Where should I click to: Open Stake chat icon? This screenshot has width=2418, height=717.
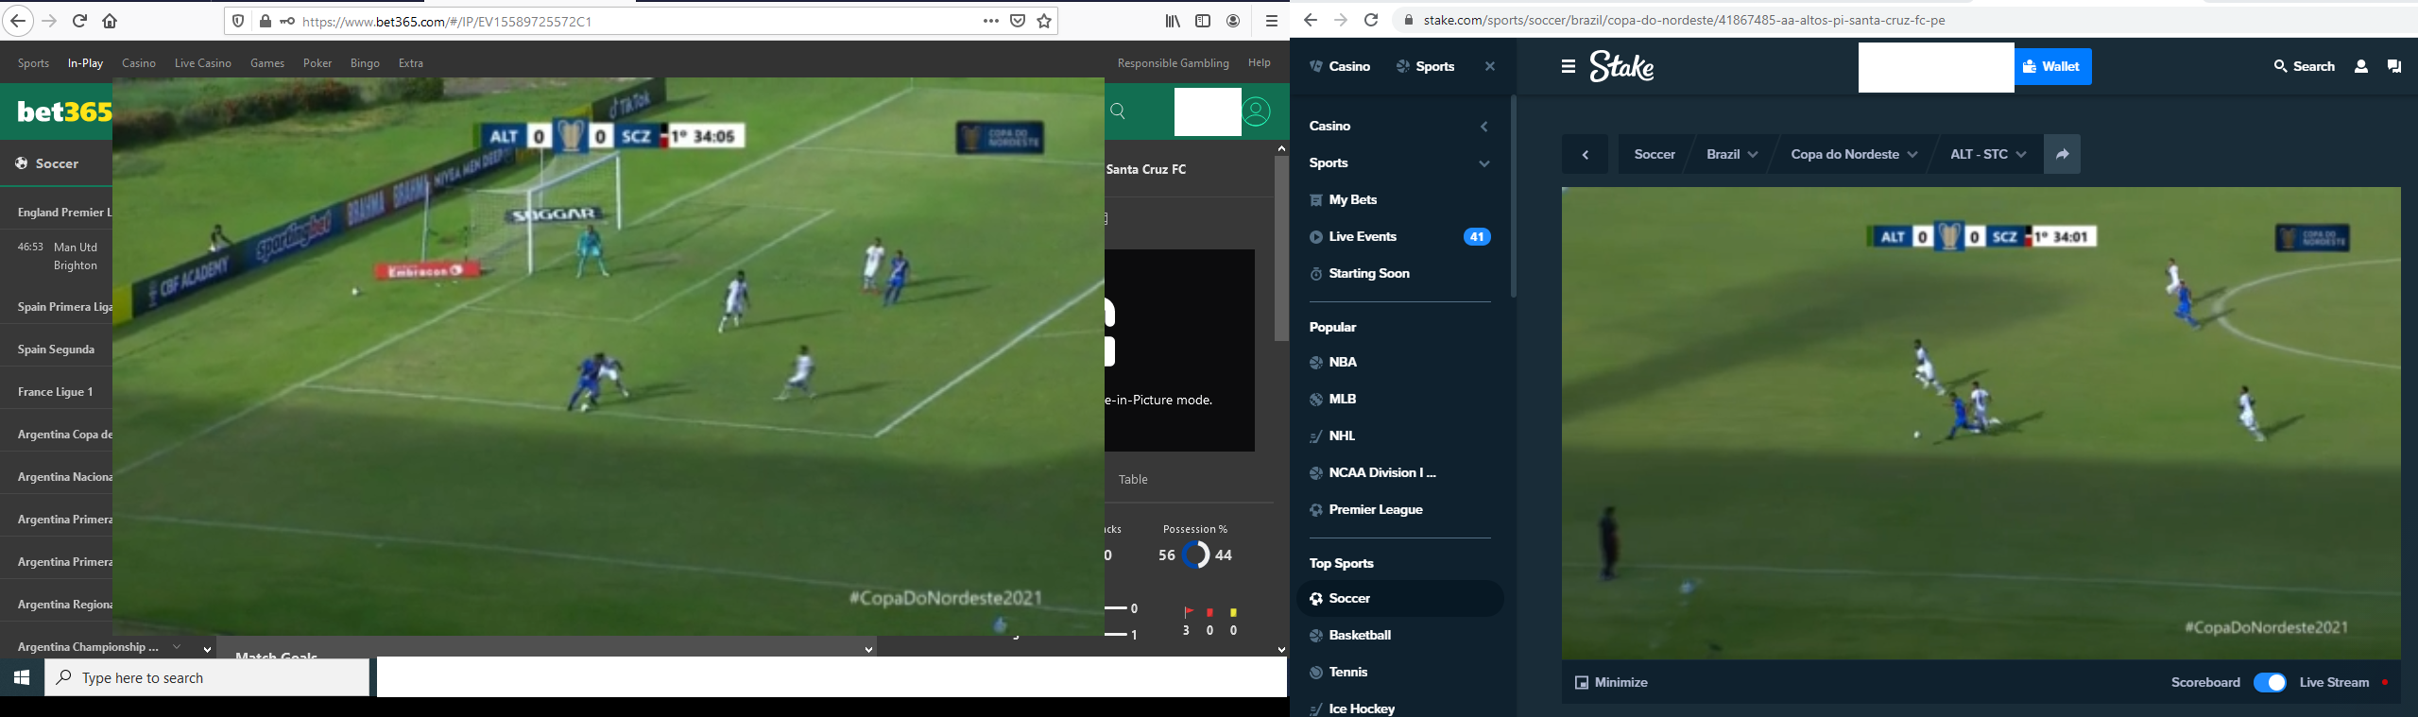[2394, 66]
